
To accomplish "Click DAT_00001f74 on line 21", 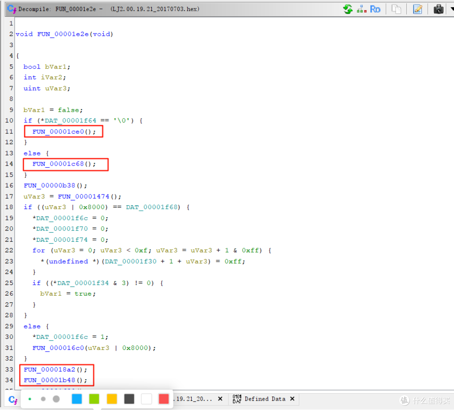I will click(62, 240).
